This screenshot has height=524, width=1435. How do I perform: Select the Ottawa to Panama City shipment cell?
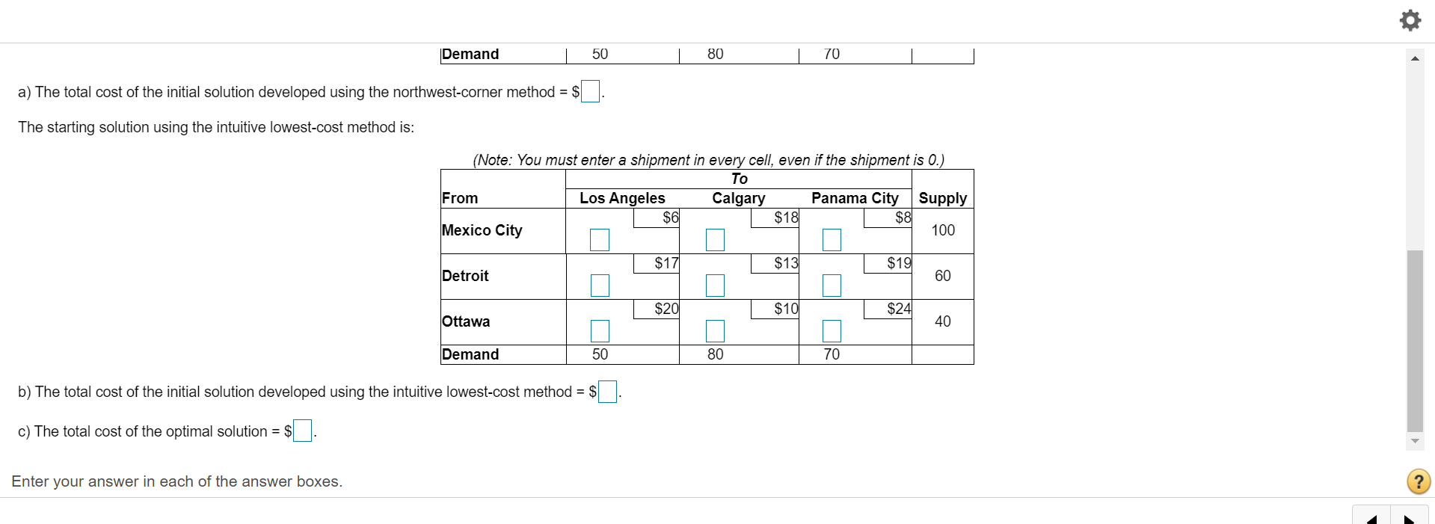(x=832, y=331)
